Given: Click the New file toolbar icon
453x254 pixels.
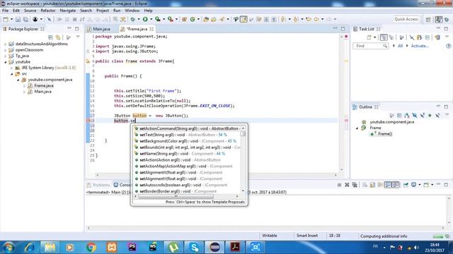Looking at the screenshot, I should [6, 19].
